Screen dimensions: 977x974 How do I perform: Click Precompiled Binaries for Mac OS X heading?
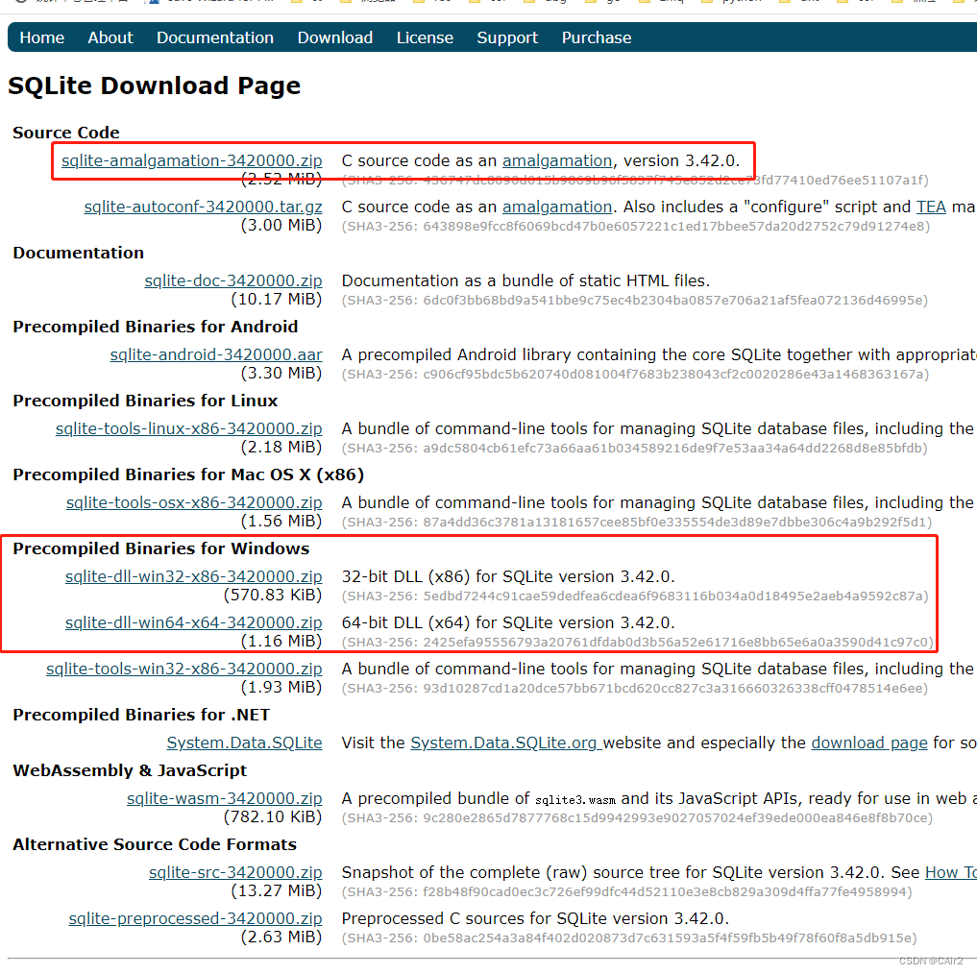coord(188,475)
